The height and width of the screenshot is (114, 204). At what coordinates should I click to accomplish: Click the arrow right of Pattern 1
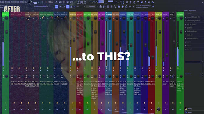[x=97, y=7]
